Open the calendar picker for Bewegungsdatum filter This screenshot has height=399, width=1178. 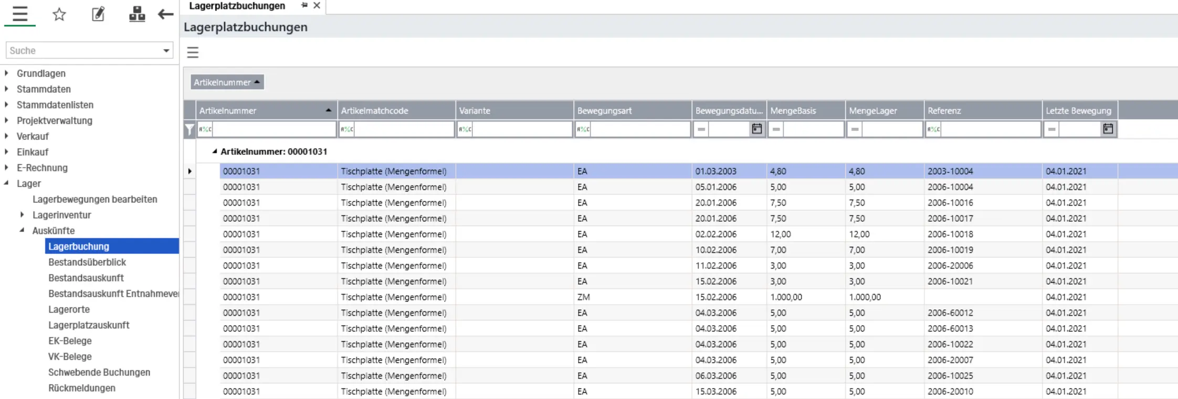(x=756, y=129)
